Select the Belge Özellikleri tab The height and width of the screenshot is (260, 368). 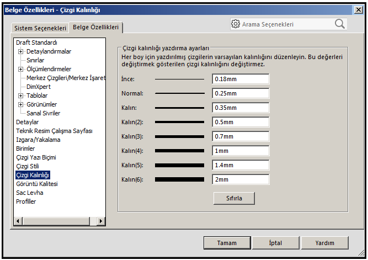(x=97, y=27)
